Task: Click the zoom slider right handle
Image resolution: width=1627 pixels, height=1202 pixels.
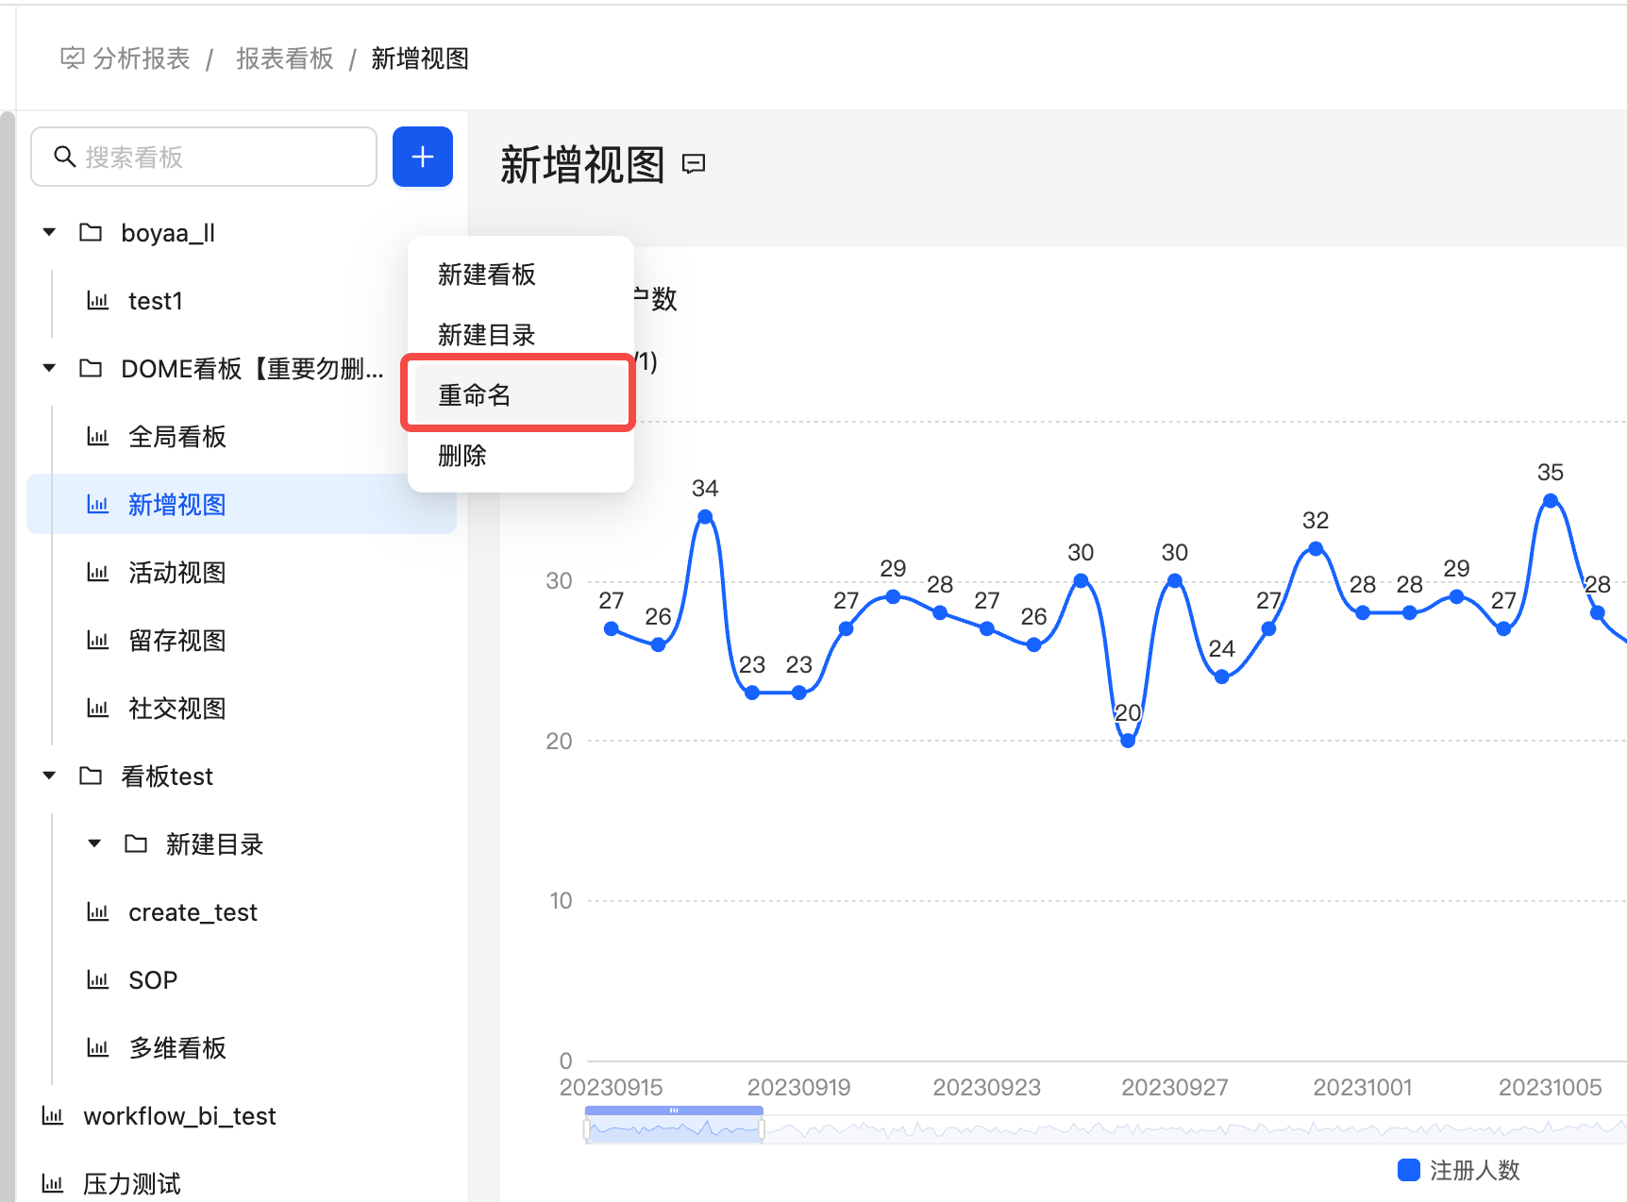Action: 762,1127
